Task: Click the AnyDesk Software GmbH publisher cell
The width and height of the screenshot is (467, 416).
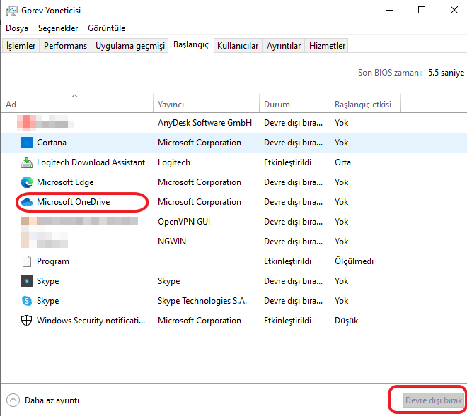Action: tap(205, 123)
